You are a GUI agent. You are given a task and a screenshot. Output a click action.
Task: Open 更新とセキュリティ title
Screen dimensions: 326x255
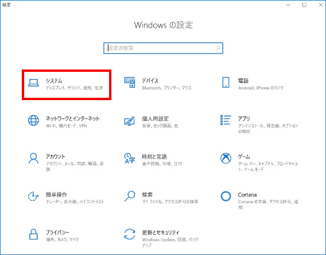(160, 233)
